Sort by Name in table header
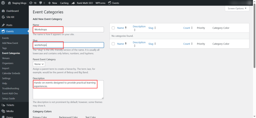The height and width of the screenshot is (118, 256). click(x=122, y=28)
